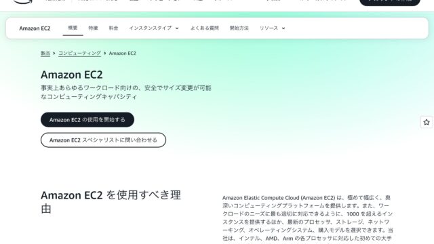The image size is (434, 244).
Task: Click the Amazon EC2 を使用すべき理由 heading
Action: click(x=111, y=202)
